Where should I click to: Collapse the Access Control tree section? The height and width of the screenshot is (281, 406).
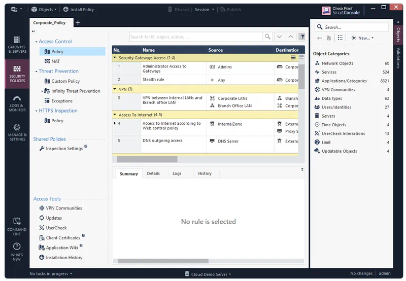point(36,42)
